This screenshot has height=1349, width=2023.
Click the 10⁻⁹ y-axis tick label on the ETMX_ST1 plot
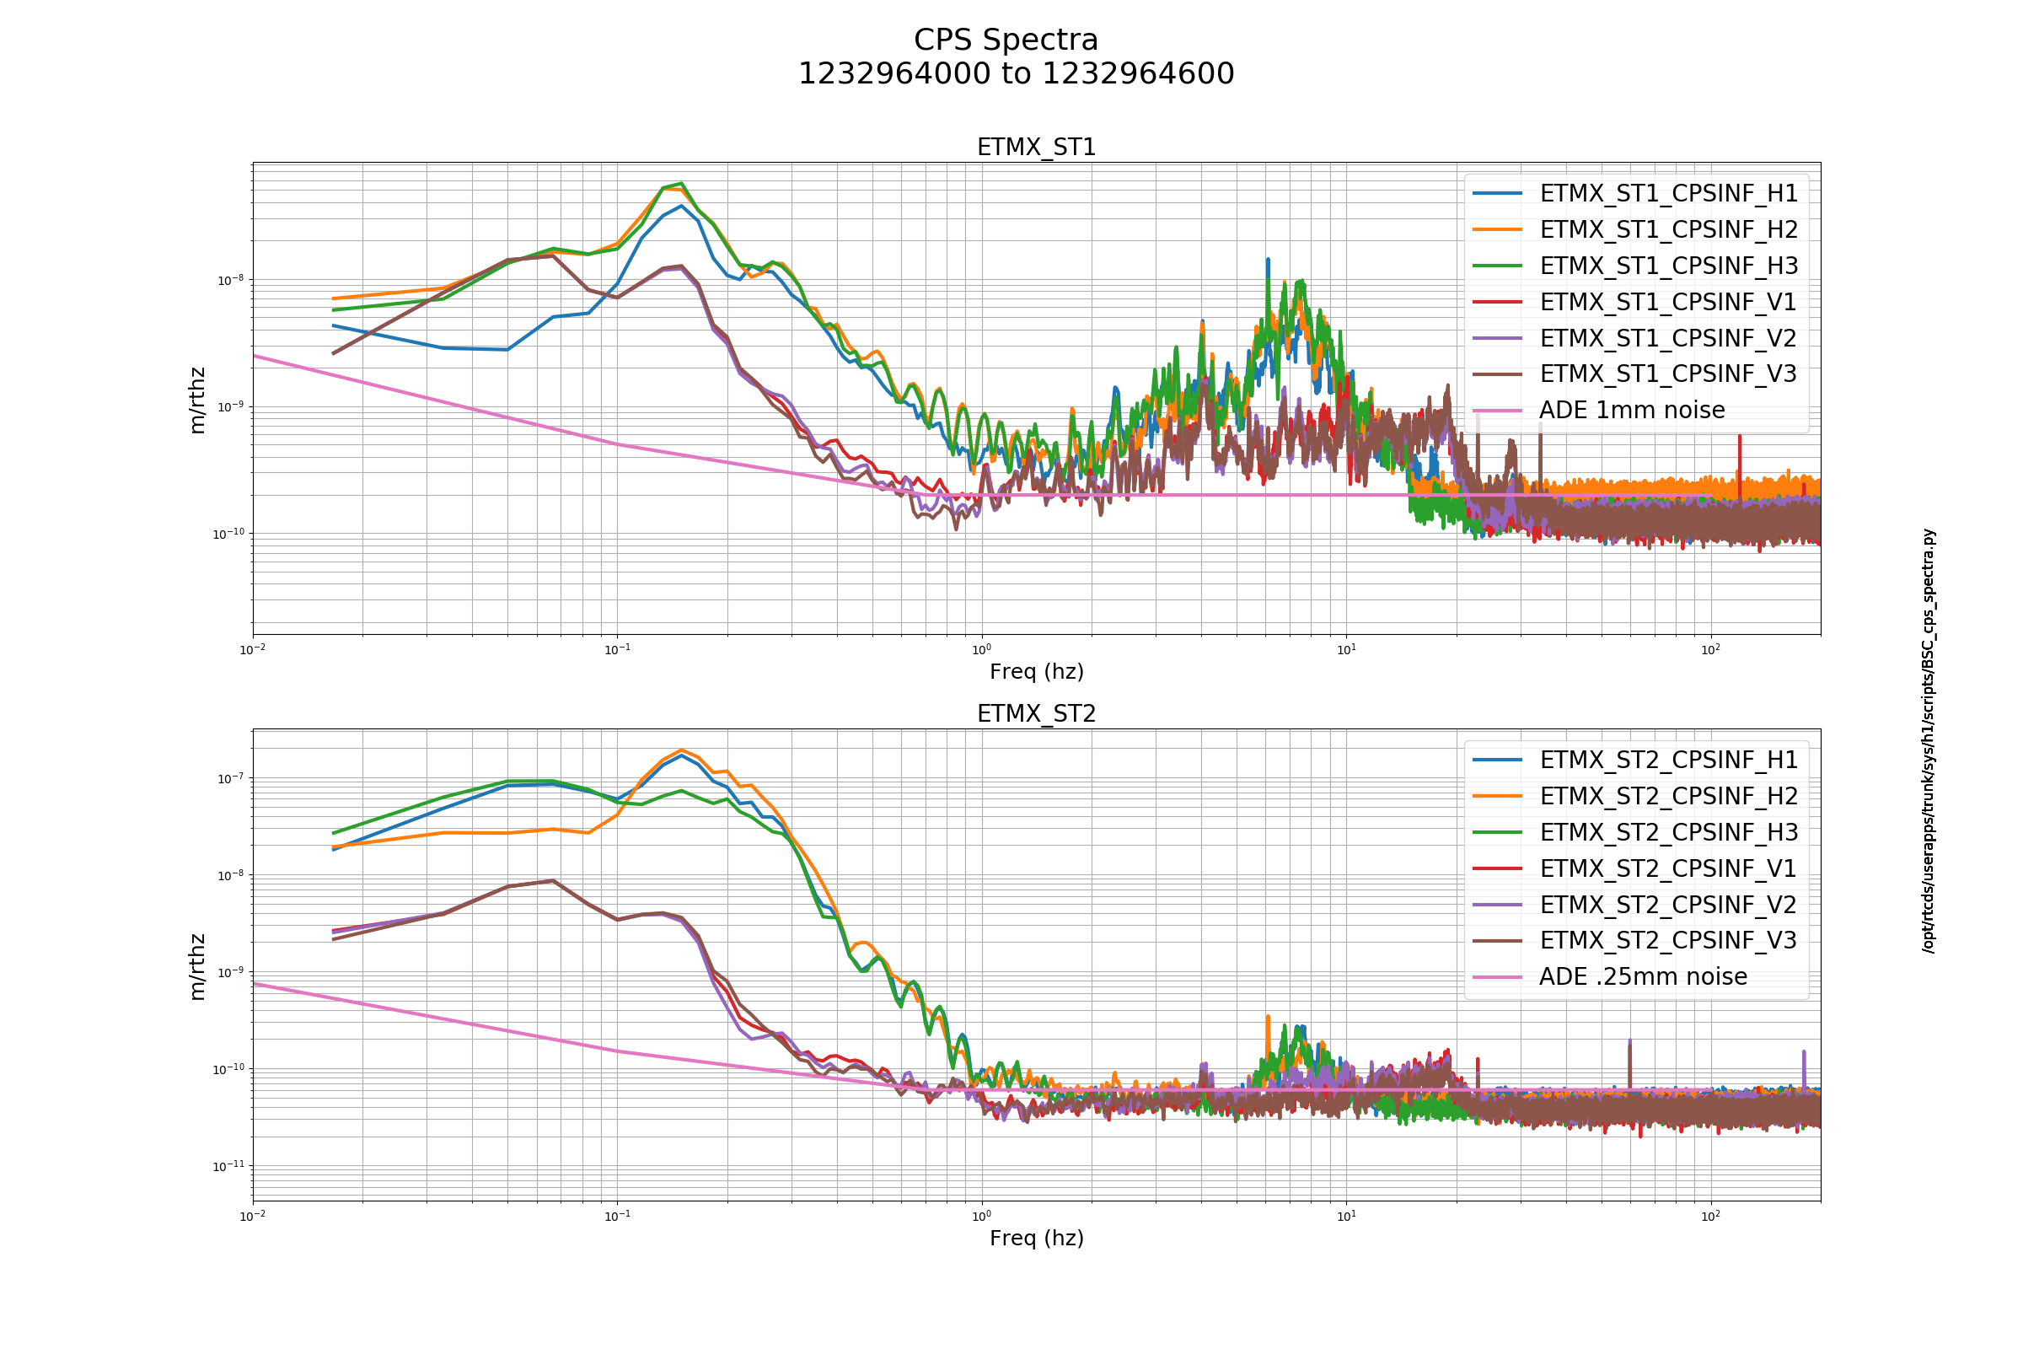coord(228,407)
